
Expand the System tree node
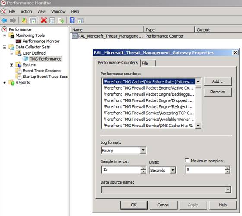tap(12, 65)
